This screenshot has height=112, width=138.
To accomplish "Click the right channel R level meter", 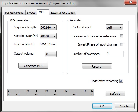I will tap(51, 94).
